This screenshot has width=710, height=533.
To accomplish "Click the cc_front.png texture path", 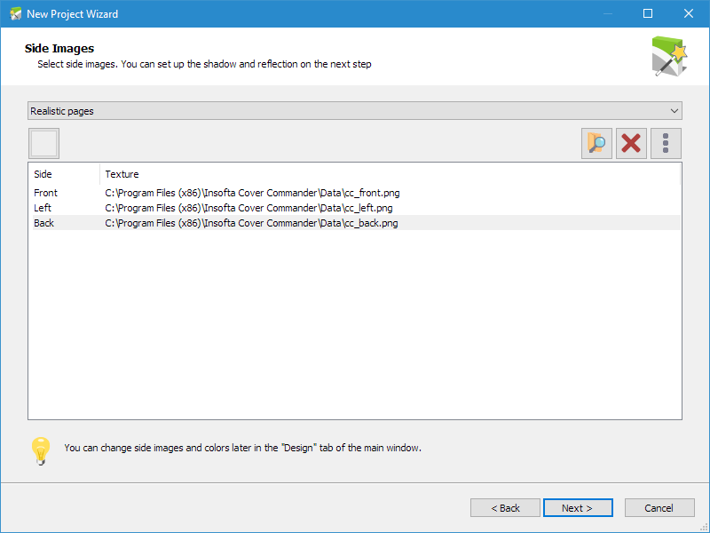I will pyautogui.click(x=252, y=193).
